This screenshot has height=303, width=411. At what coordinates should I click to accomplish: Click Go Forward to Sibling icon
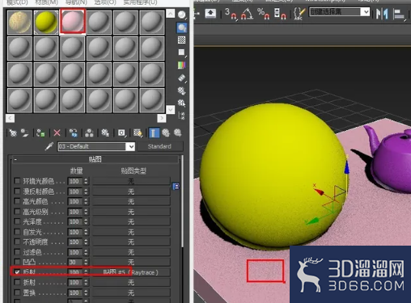178,133
